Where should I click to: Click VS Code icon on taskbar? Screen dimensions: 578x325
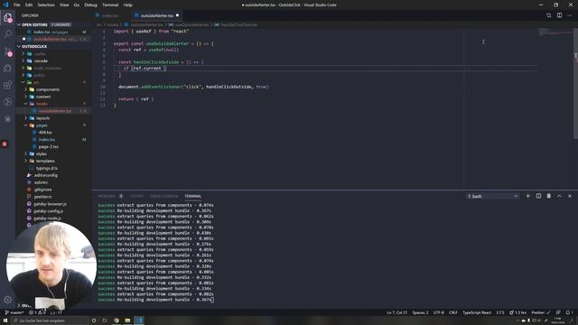coord(139,320)
